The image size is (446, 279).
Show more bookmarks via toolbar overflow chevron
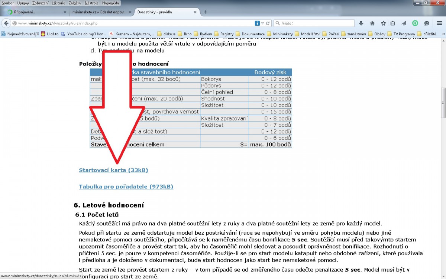(x=443, y=34)
